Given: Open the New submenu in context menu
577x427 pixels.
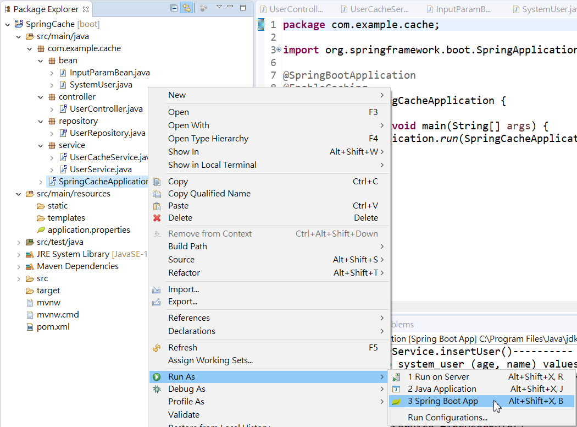Looking at the screenshot, I should 269,95.
